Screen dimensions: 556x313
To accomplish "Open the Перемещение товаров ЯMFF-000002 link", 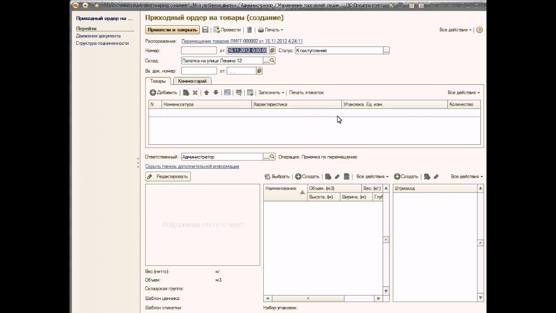I will point(242,41).
